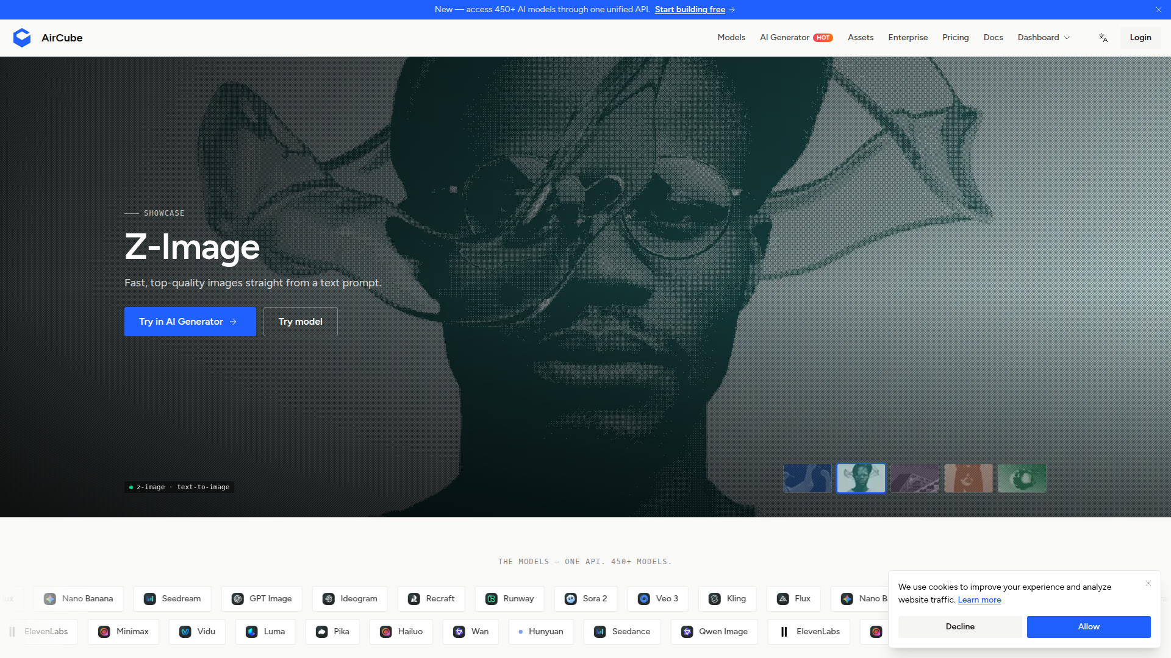The width and height of the screenshot is (1171, 658).
Task: Open the Hunyuan model chip
Action: point(541,632)
